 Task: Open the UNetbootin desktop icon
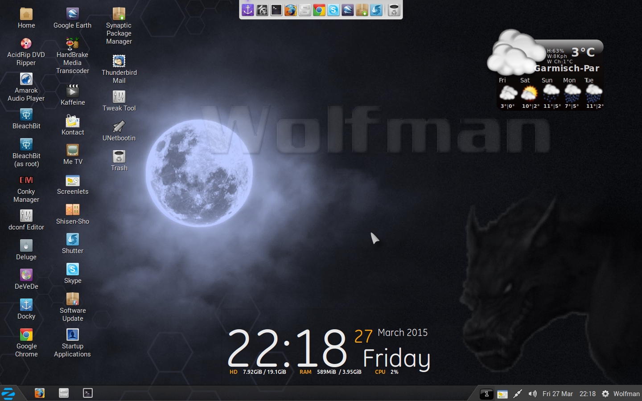pyautogui.click(x=119, y=127)
